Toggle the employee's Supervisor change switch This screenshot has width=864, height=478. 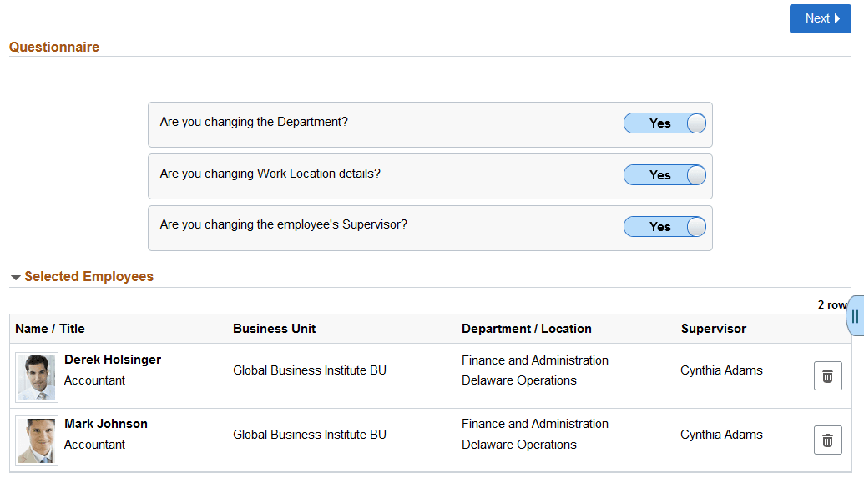point(664,227)
